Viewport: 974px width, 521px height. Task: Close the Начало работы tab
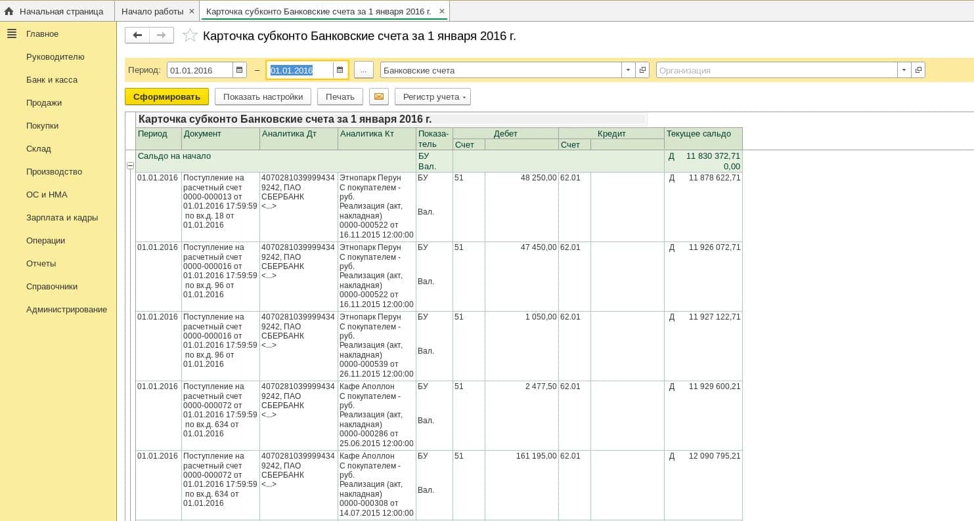click(x=191, y=11)
